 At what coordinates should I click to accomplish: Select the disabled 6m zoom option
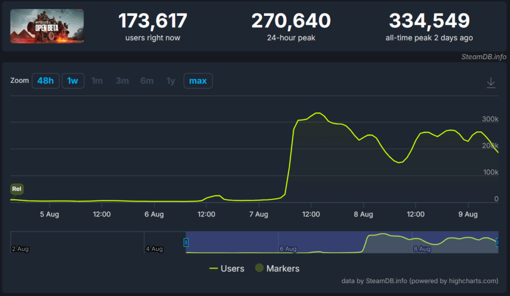(147, 81)
